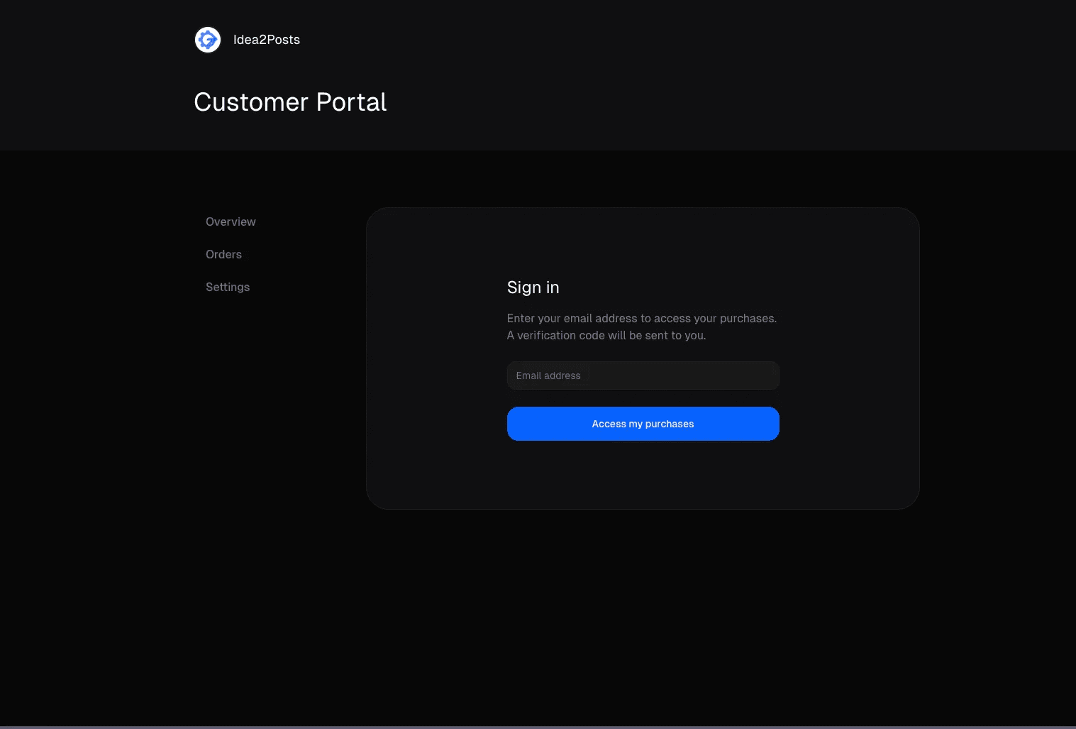Click the Customer Portal page heading

pos(290,102)
